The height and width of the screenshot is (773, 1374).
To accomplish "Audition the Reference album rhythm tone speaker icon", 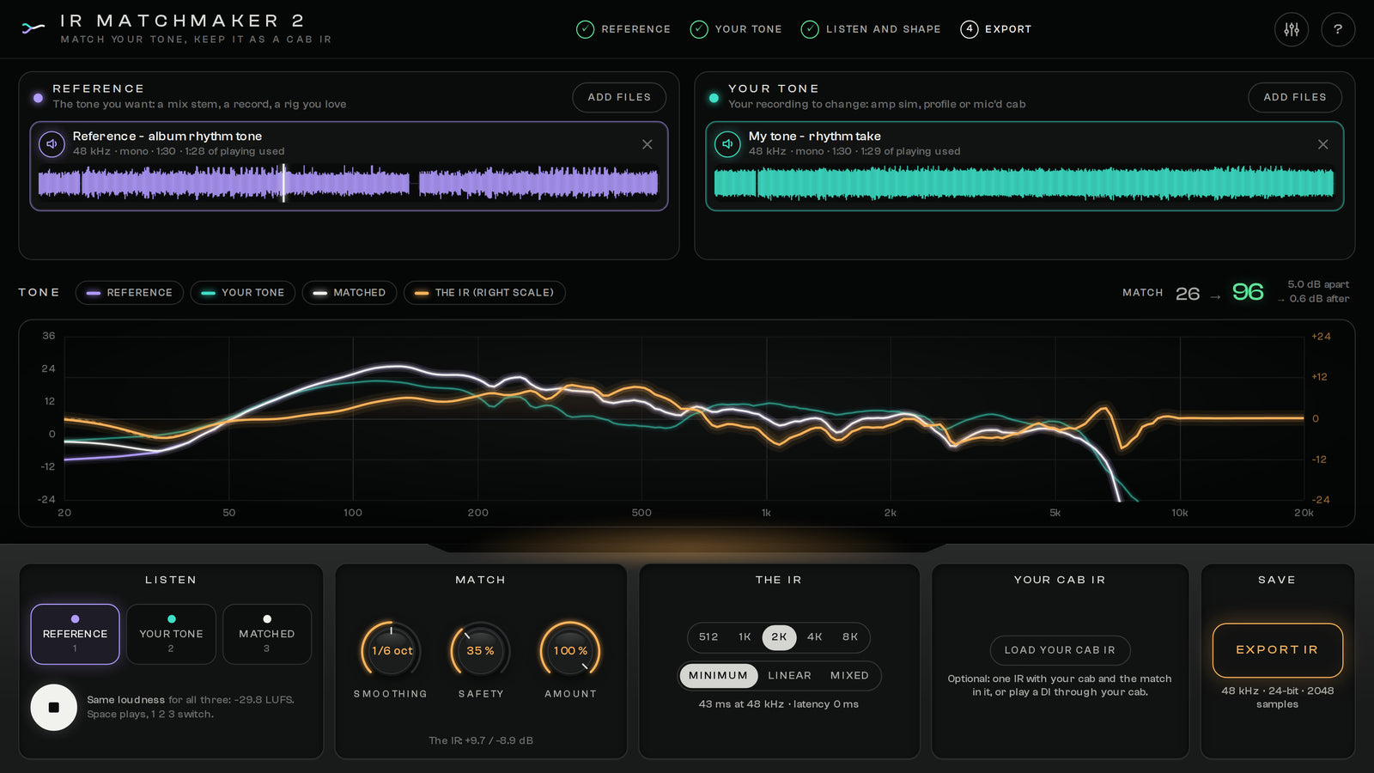I will [x=52, y=143].
